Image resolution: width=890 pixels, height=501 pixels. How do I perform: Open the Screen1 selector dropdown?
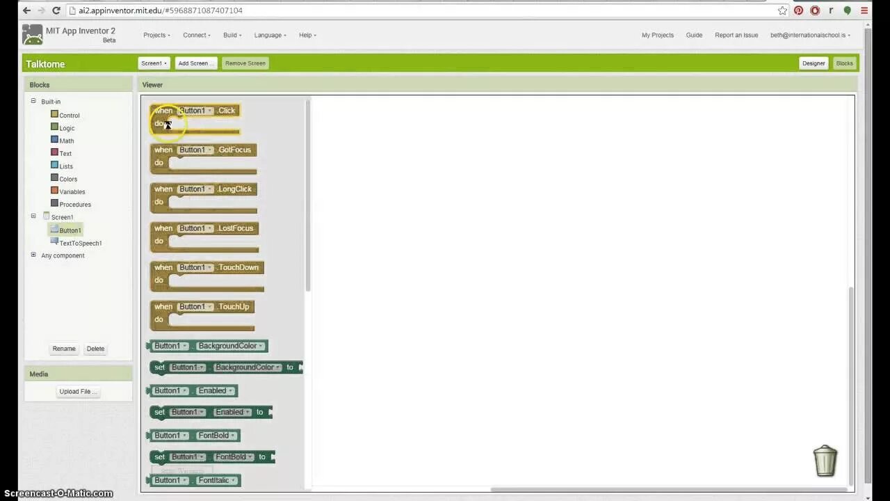click(x=154, y=63)
